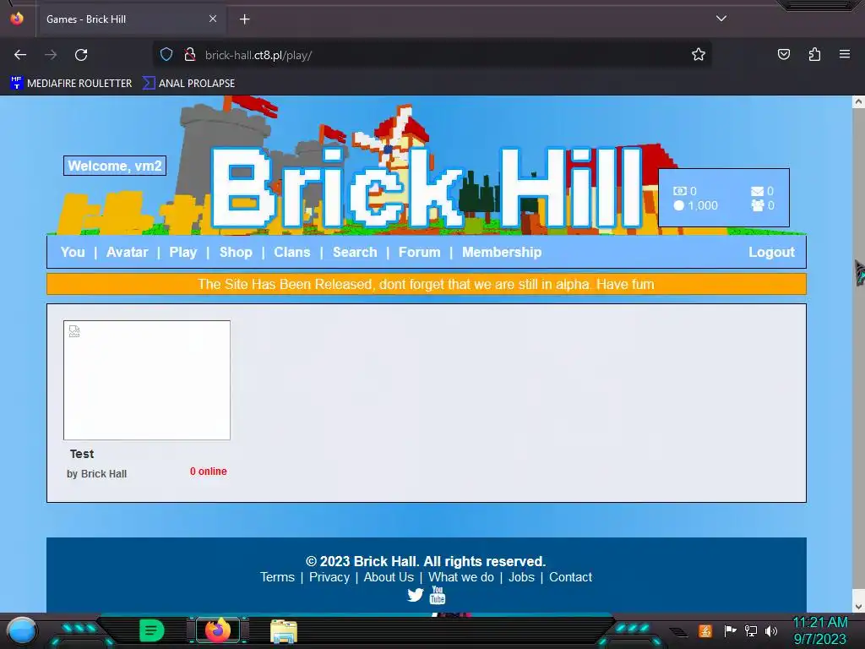Switch to Firefox on the taskbar
The image size is (865, 649).
218,630
